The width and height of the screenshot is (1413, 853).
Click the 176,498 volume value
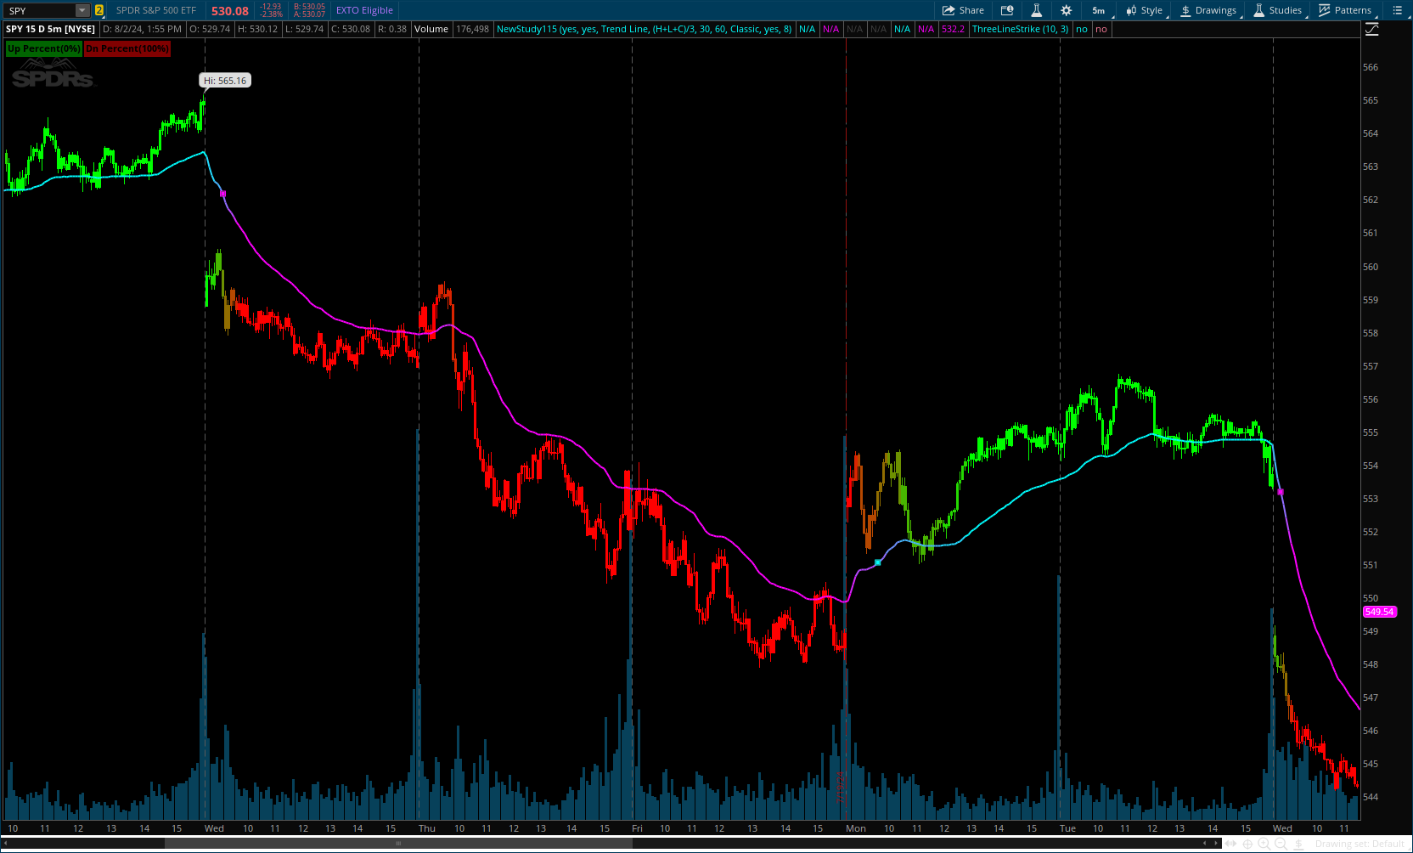coord(472,30)
